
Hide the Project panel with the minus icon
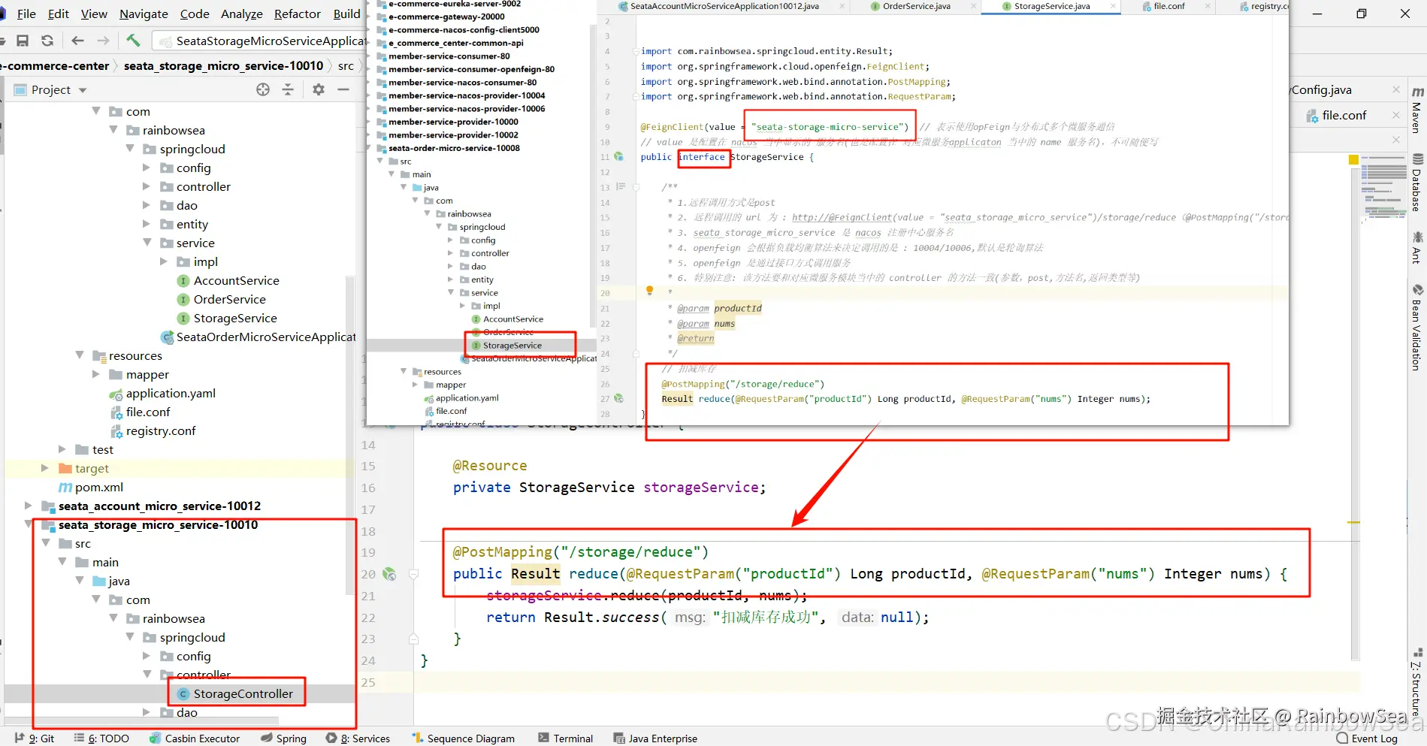click(x=343, y=89)
